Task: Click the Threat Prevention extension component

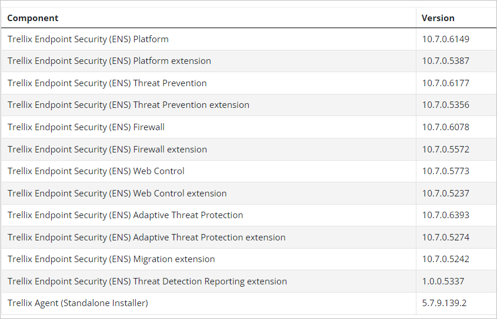Action: tap(128, 105)
